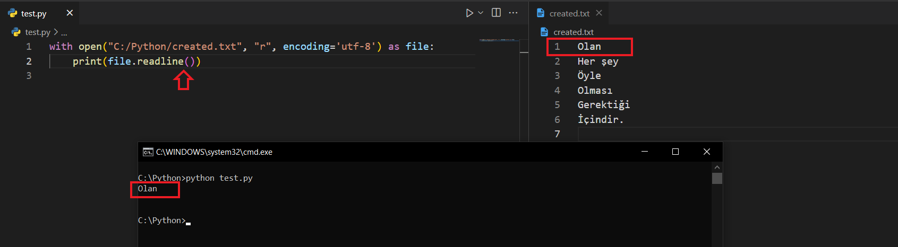Click line number 2 in test.py gutter
The height and width of the screenshot is (247, 898).
click(x=29, y=61)
